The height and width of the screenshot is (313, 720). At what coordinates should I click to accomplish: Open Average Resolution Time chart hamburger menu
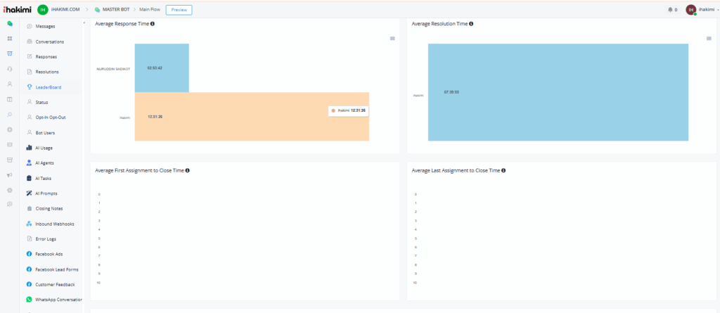pyautogui.click(x=709, y=39)
